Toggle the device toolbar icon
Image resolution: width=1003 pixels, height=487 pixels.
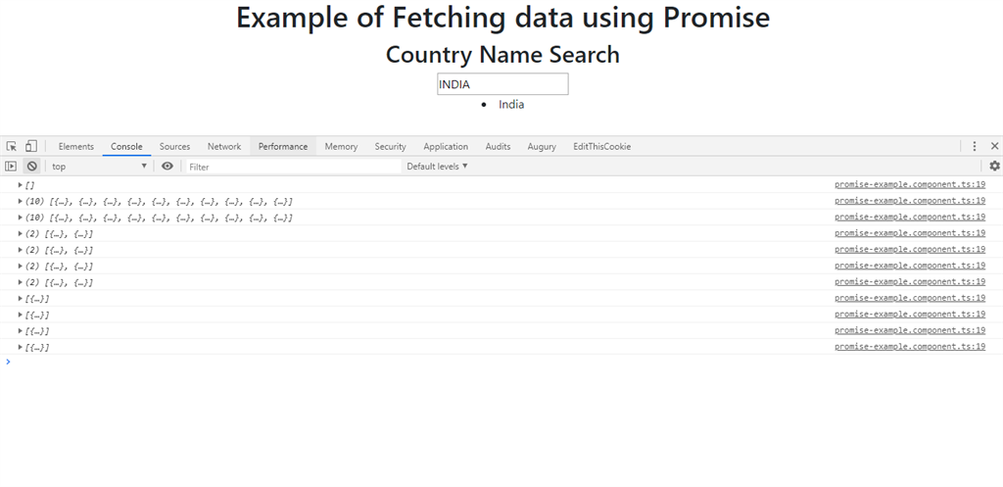pyautogui.click(x=30, y=146)
